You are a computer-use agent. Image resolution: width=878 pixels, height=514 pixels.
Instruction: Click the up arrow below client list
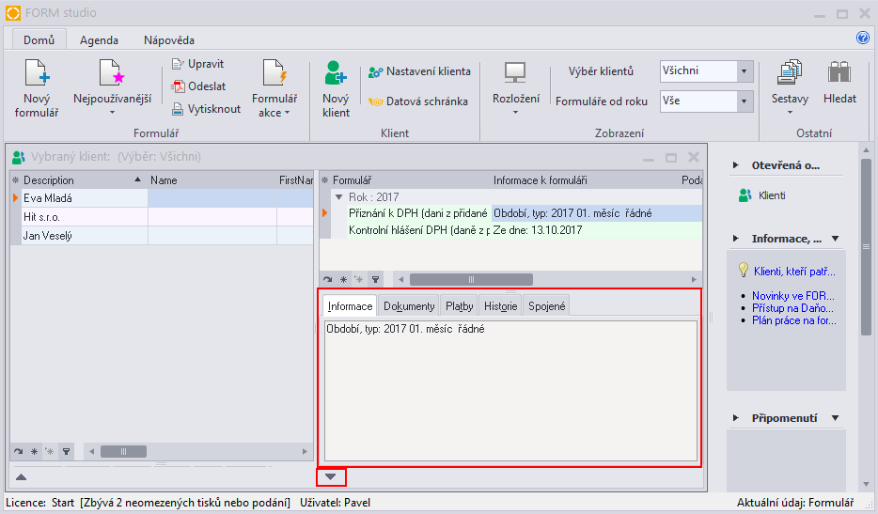click(22, 477)
